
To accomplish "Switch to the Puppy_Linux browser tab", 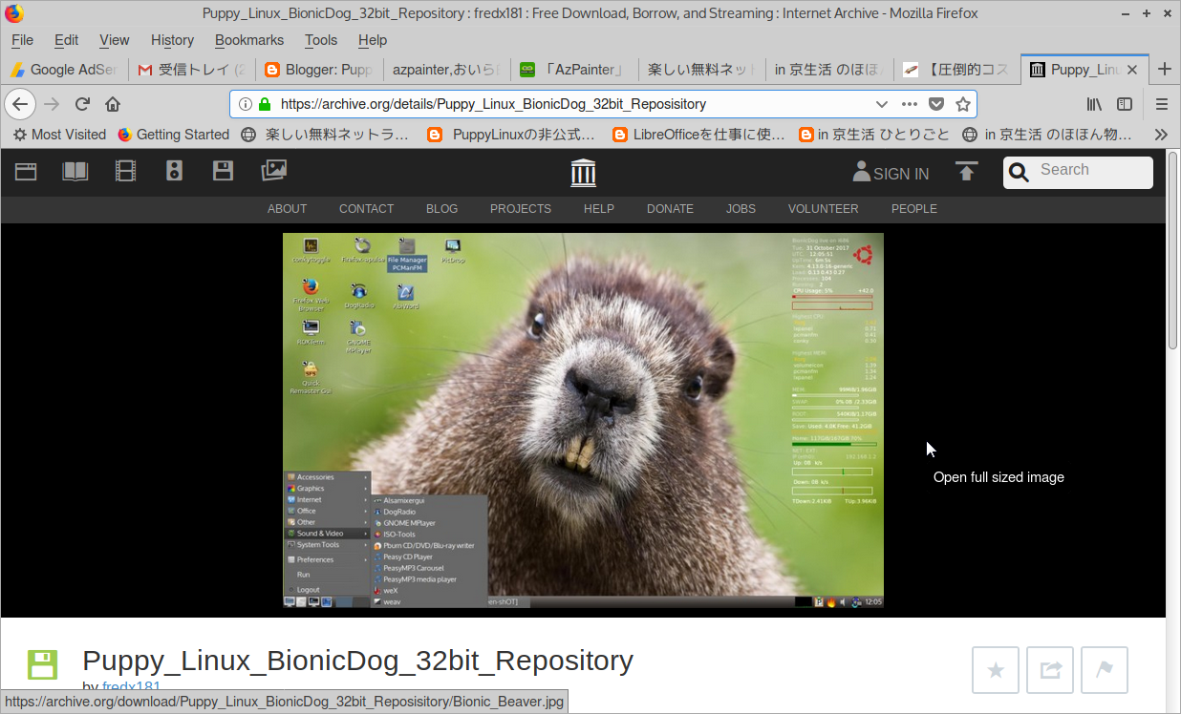I will pyautogui.click(x=1084, y=69).
